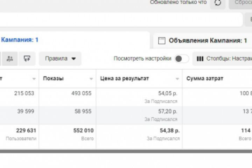Click the refresh icon next to update status
Screen dimensions: 252x168
tap(218, 3)
